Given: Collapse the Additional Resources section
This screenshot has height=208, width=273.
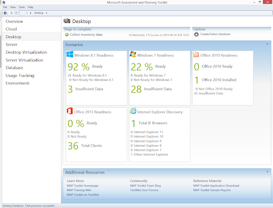Looking at the screenshot, I should [267, 172].
